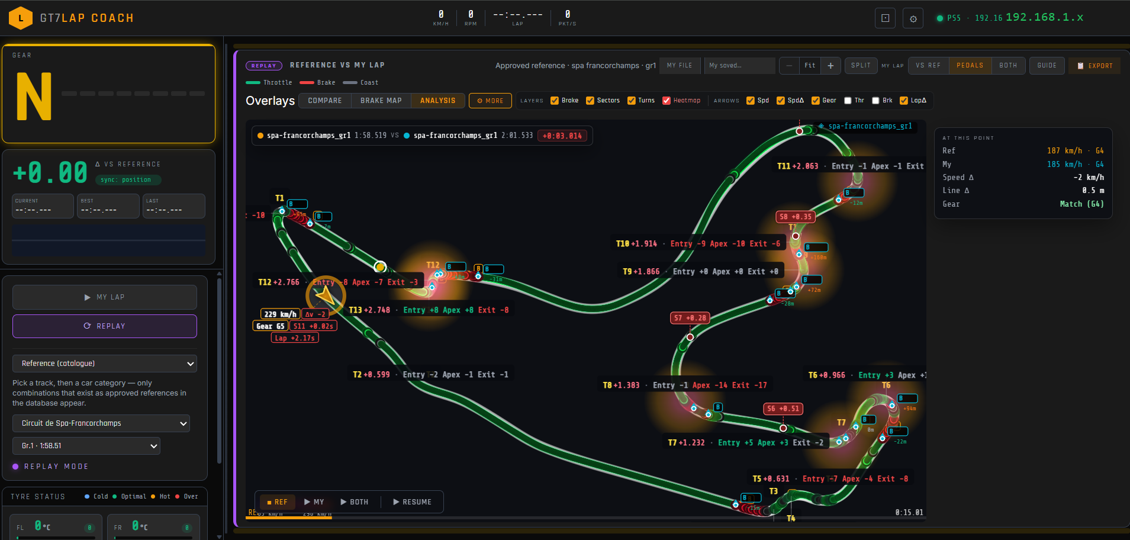Toggle the Sectors layer checkbox
Screen dimensions: 1130x540
pyautogui.click(x=590, y=101)
